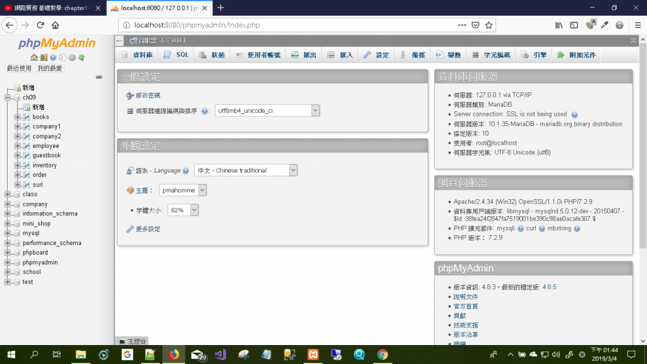Click 最近使用 recent tables button
The image size is (647, 364).
(19, 68)
